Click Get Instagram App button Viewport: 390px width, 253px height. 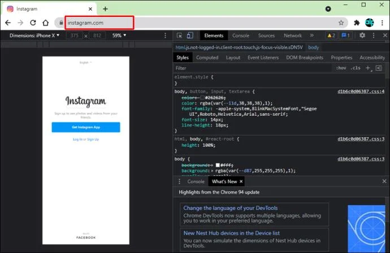86,127
